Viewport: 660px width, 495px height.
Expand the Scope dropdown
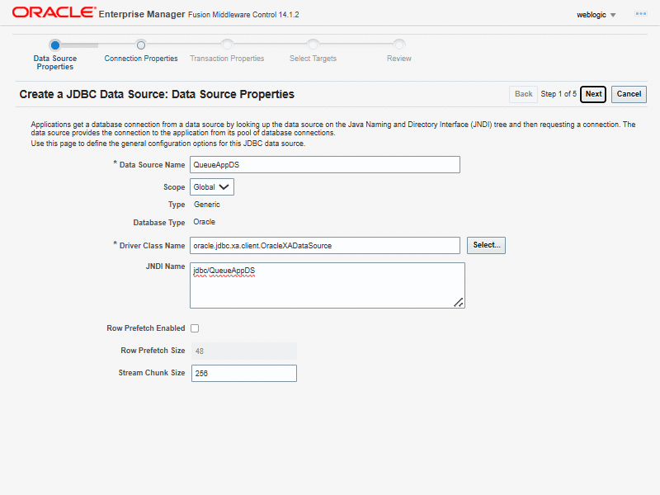[212, 187]
